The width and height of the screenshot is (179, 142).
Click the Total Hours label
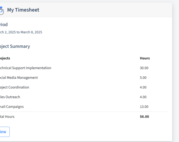[x=7, y=117]
